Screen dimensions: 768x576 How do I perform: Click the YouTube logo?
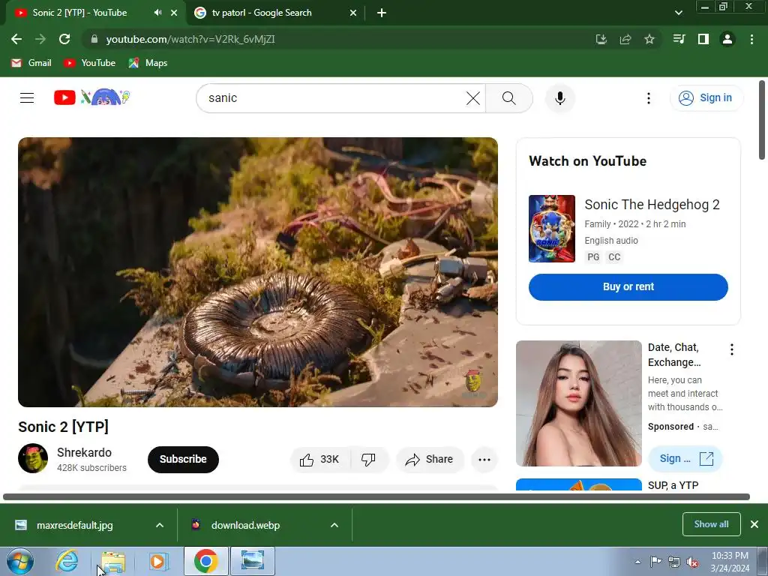[x=91, y=97]
